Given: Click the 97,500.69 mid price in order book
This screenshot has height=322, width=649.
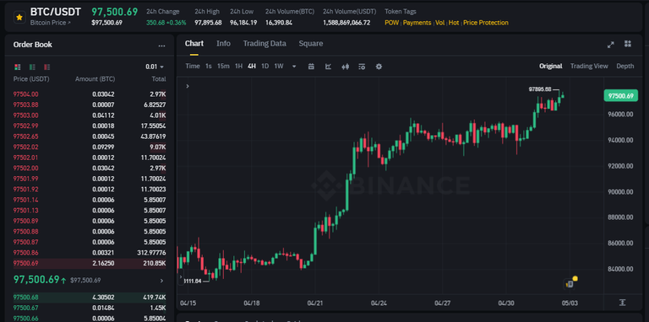Looking at the screenshot, I should click(x=36, y=280).
